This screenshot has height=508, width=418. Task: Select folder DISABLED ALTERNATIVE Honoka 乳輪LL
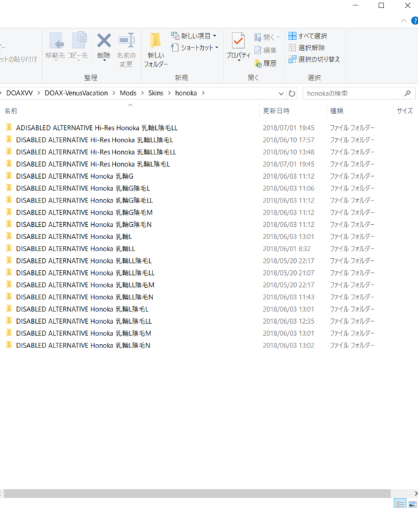[75, 249]
